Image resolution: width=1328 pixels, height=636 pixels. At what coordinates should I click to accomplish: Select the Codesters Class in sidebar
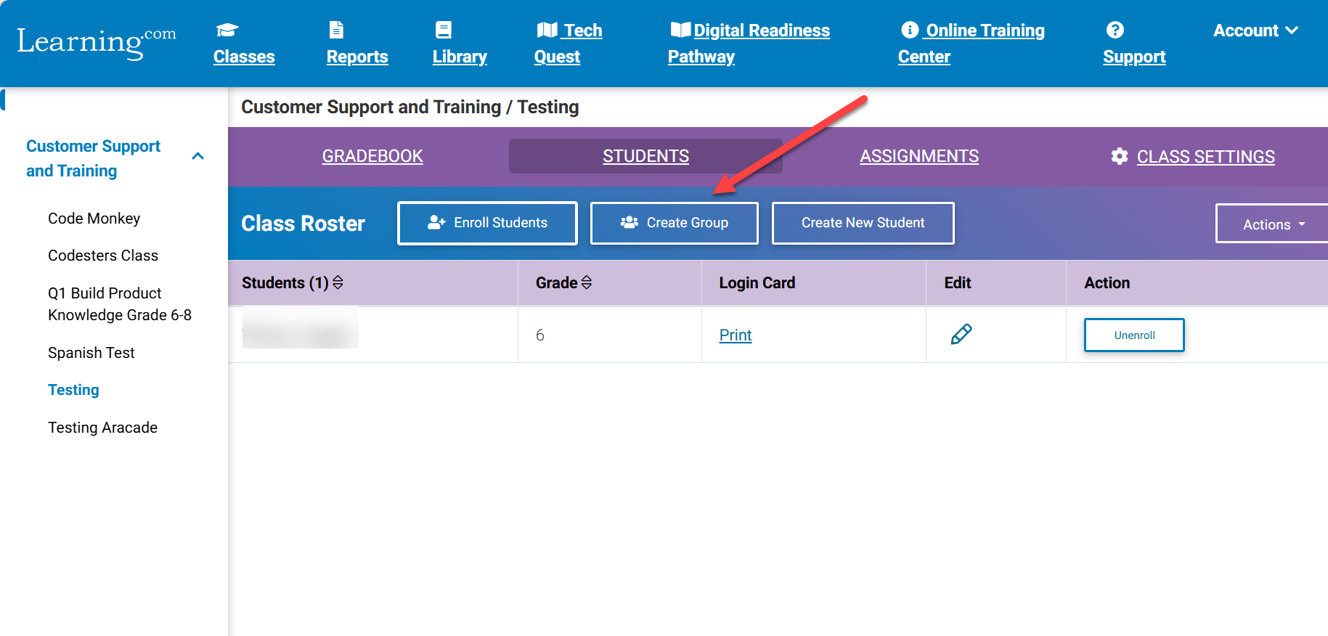point(103,256)
